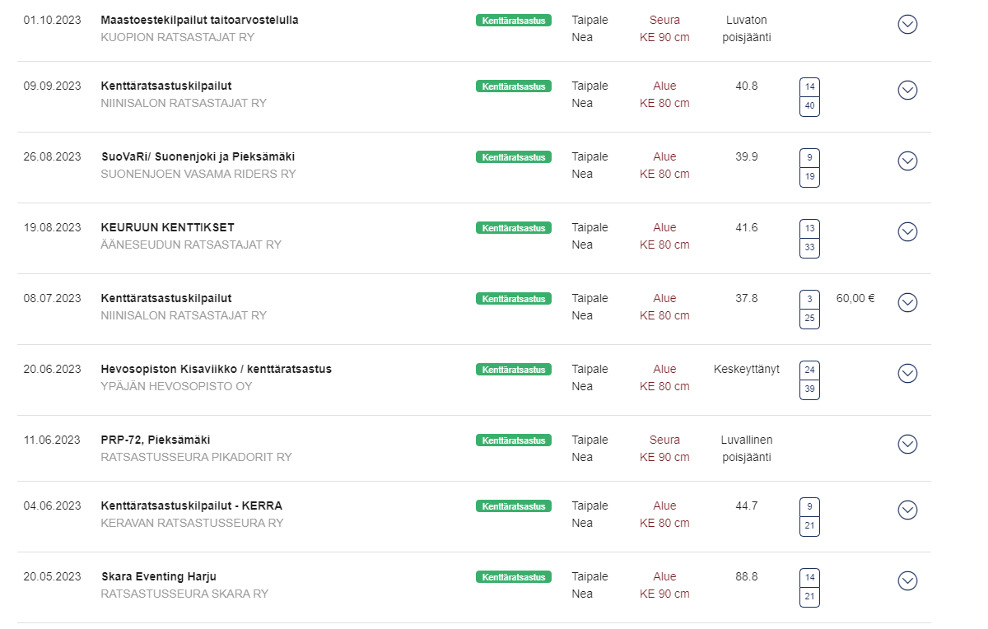
Task: Click the 14/40 placement box icon
Action: (810, 97)
